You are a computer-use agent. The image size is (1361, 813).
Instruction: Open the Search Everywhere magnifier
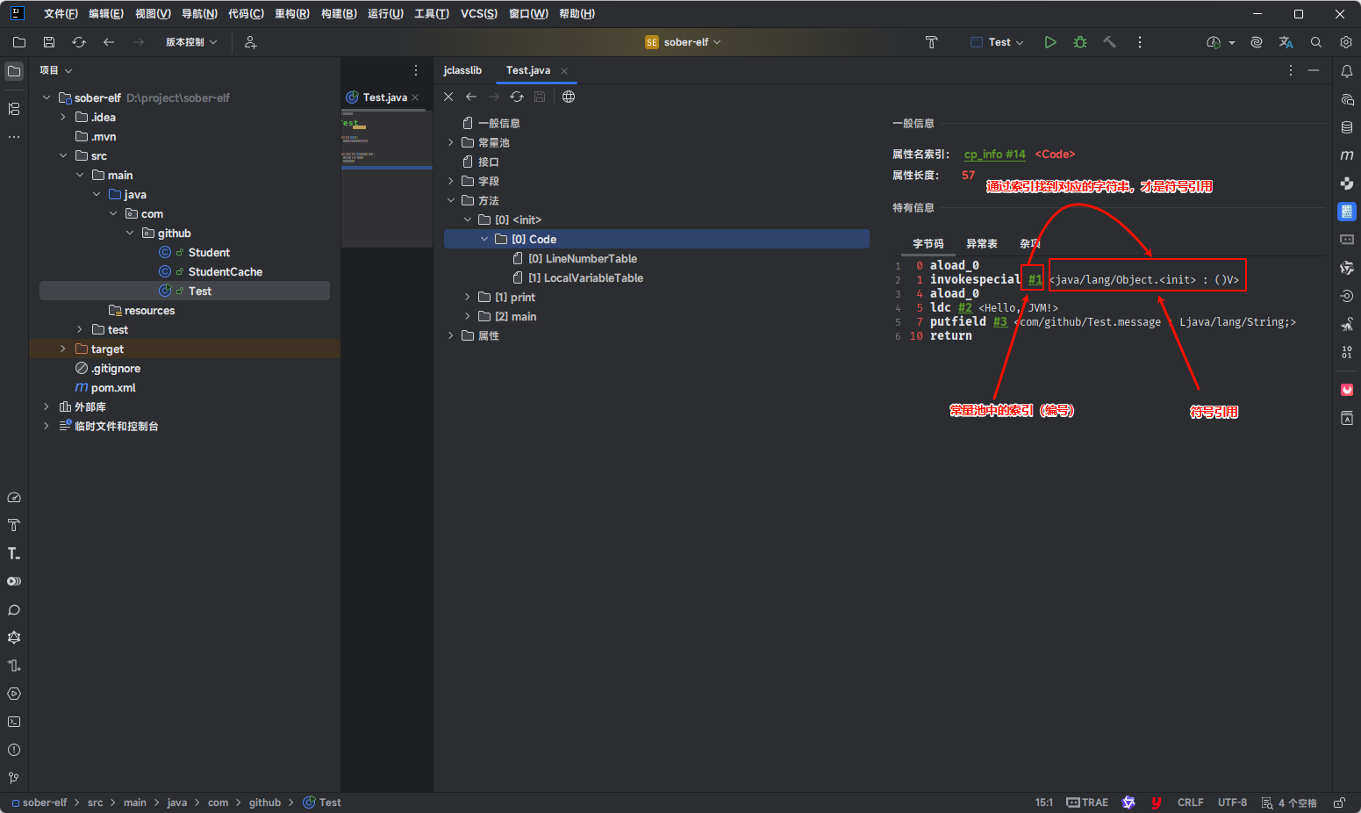[x=1316, y=42]
